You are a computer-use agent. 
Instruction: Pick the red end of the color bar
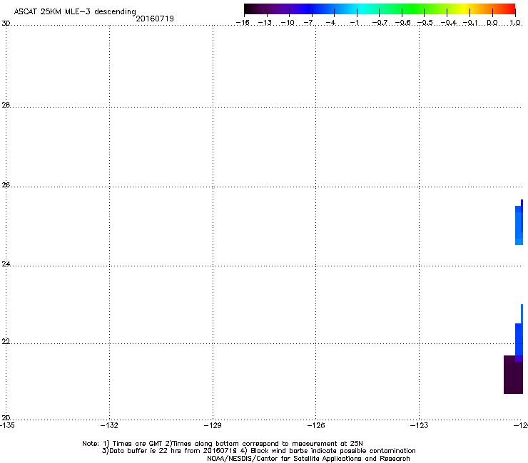pos(509,9)
